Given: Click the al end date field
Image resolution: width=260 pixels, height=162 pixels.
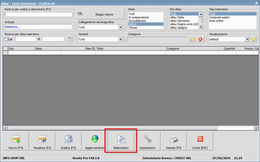Looking at the screenshot, I should pos(53,39).
